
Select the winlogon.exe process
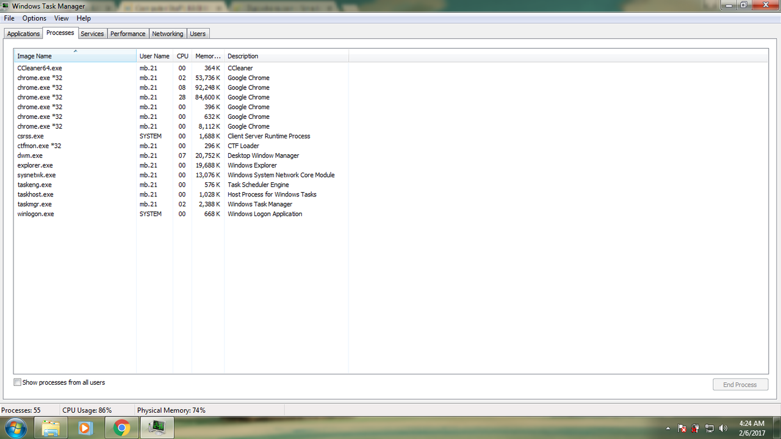tap(181, 214)
